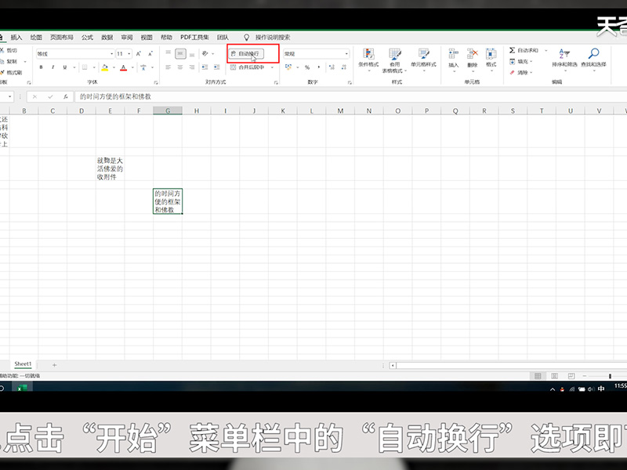Open the 合并后居中 dropdown arrow
The width and height of the screenshot is (627, 470).
coord(272,67)
